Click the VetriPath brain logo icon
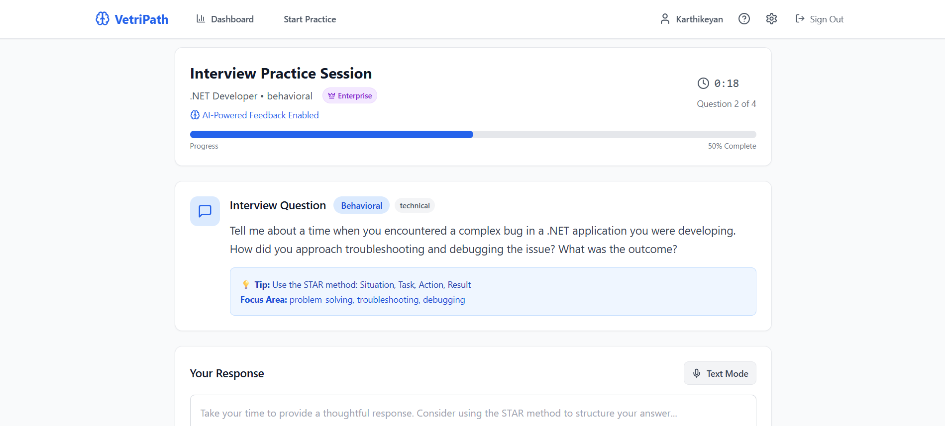Screen dimensions: 945x426 [x=103, y=19]
